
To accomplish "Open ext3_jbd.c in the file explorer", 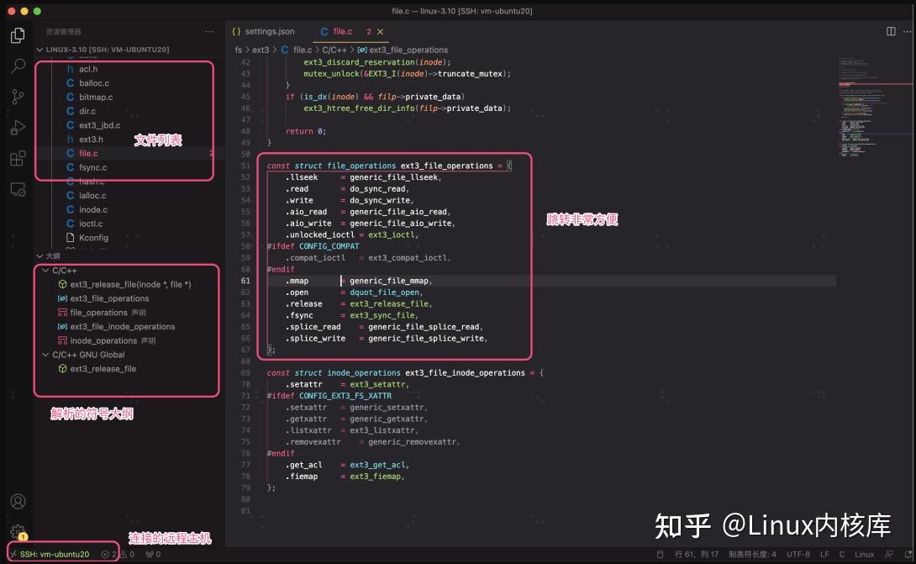I will (x=99, y=125).
